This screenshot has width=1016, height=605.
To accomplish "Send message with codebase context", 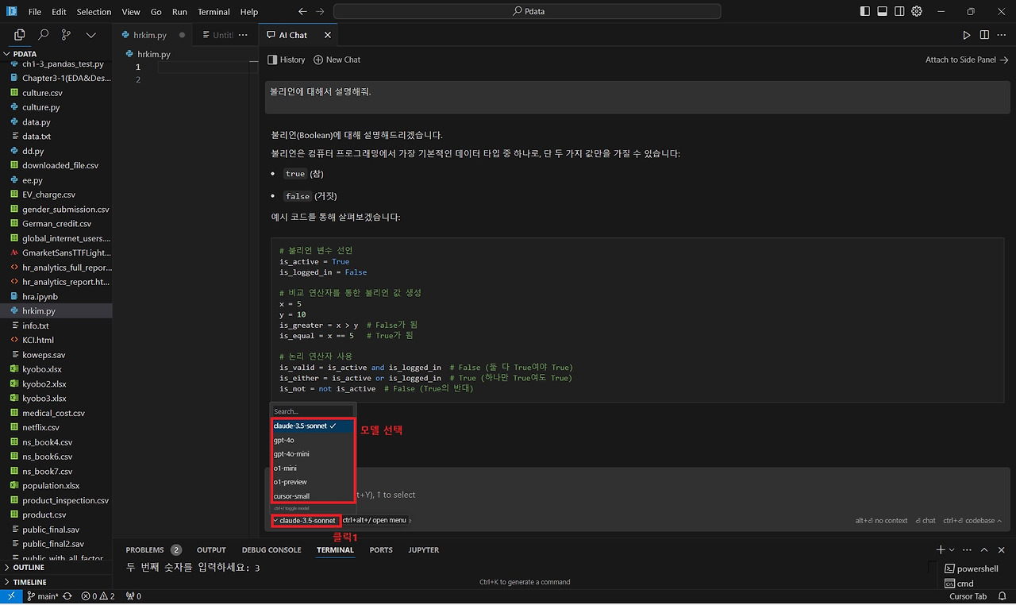I will [969, 521].
